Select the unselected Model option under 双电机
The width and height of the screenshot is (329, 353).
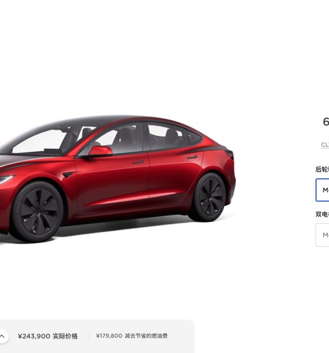point(323,235)
